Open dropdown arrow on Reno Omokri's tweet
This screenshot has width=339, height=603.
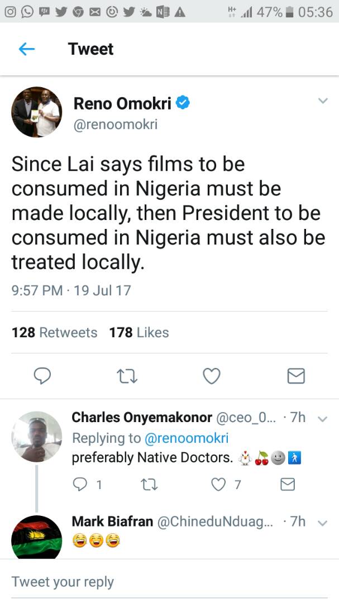coord(322,101)
